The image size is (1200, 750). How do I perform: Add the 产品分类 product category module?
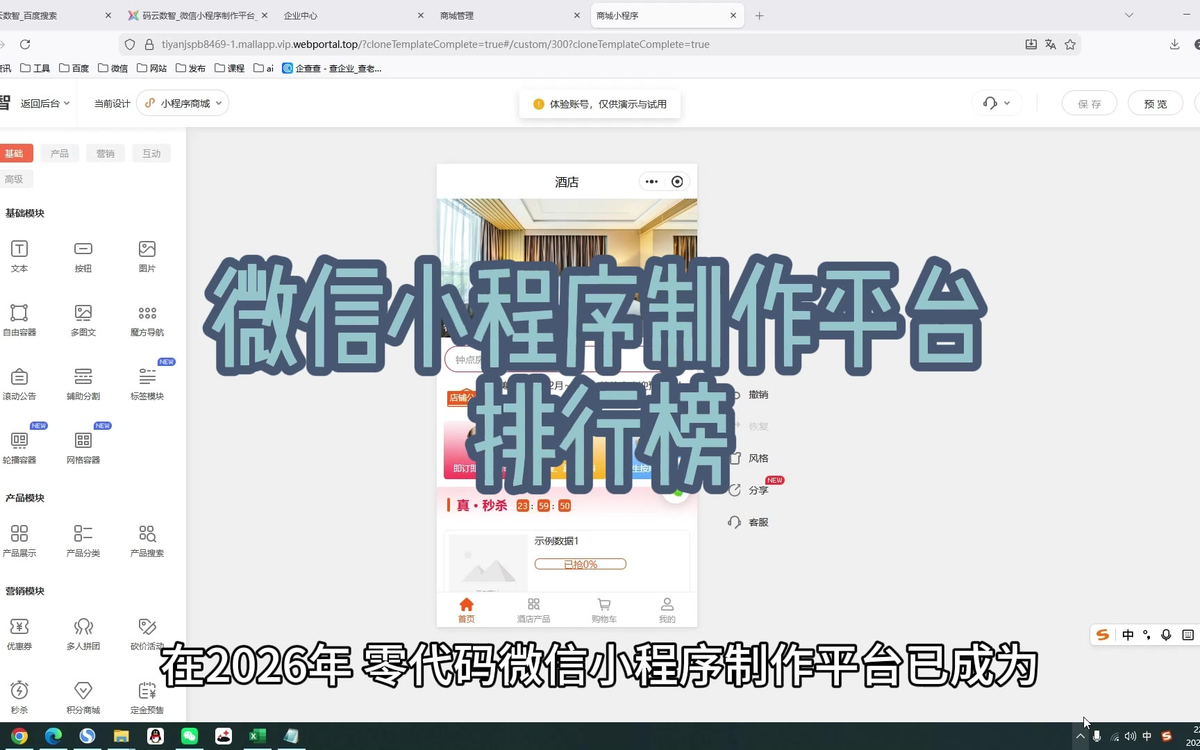click(x=83, y=541)
